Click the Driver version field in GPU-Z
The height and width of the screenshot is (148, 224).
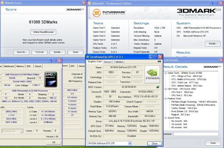131,121
